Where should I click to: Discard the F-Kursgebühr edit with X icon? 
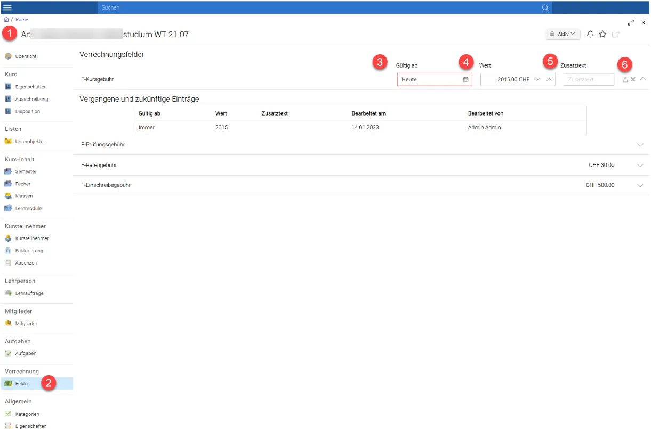(x=633, y=79)
